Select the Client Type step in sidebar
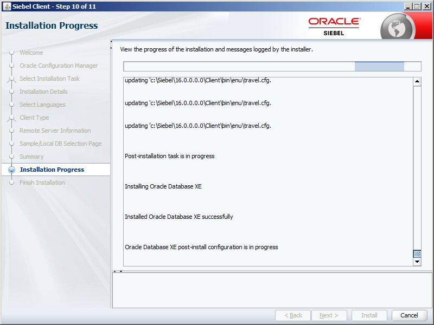The height and width of the screenshot is (325, 434). 34,118
